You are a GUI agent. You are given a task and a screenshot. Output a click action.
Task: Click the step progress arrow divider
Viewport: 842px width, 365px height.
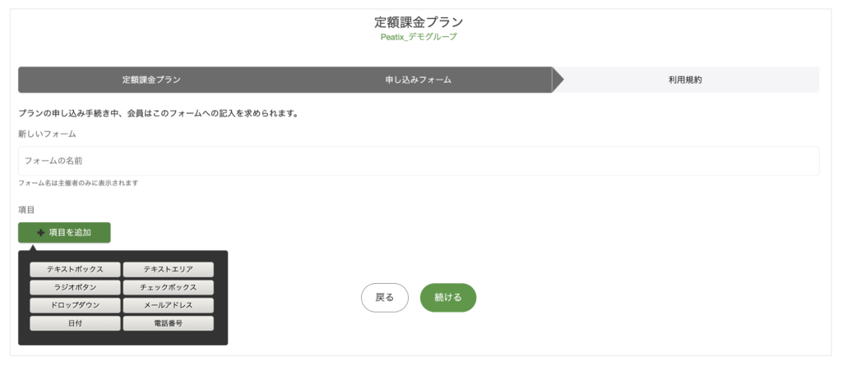pyautogui.click(x=558, y=80)
